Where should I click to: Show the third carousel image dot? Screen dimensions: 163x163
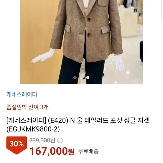coord(88,78)
